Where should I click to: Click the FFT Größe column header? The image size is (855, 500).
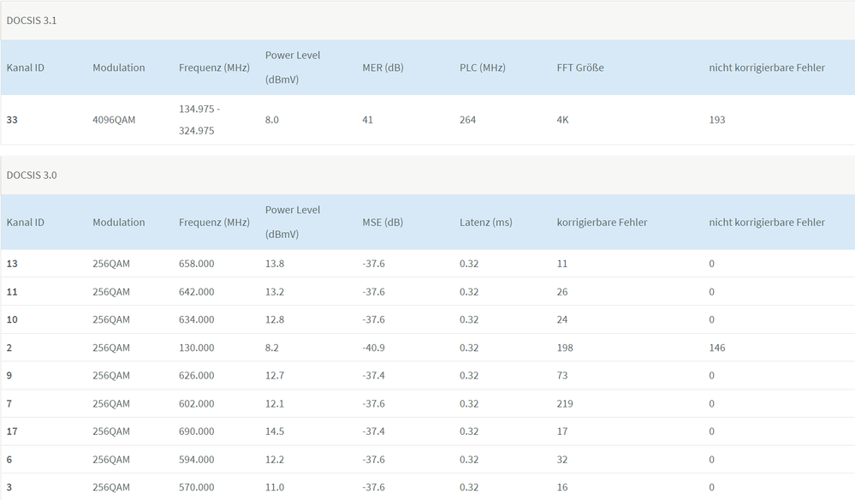tap(580, 68)
